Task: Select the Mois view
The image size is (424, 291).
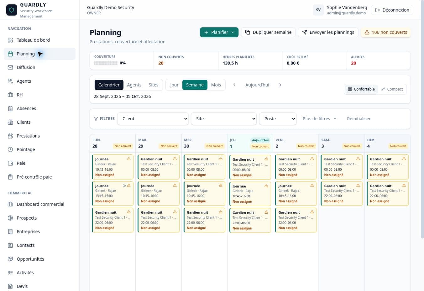Action: [x=216, y=85]
